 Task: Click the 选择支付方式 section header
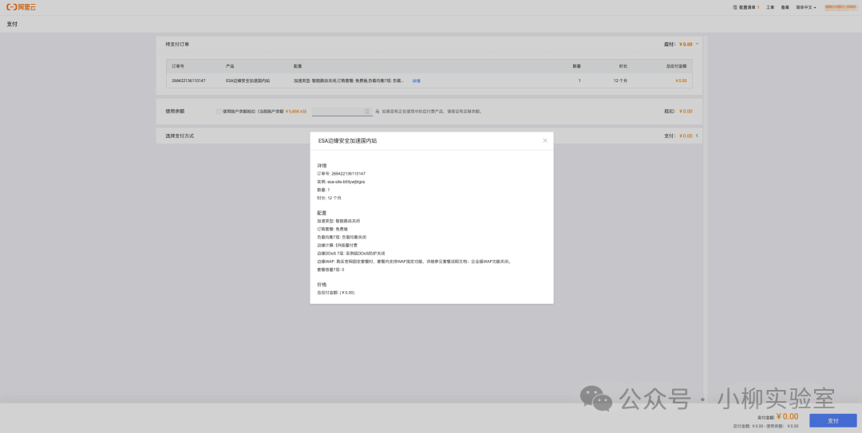(180, 136)
